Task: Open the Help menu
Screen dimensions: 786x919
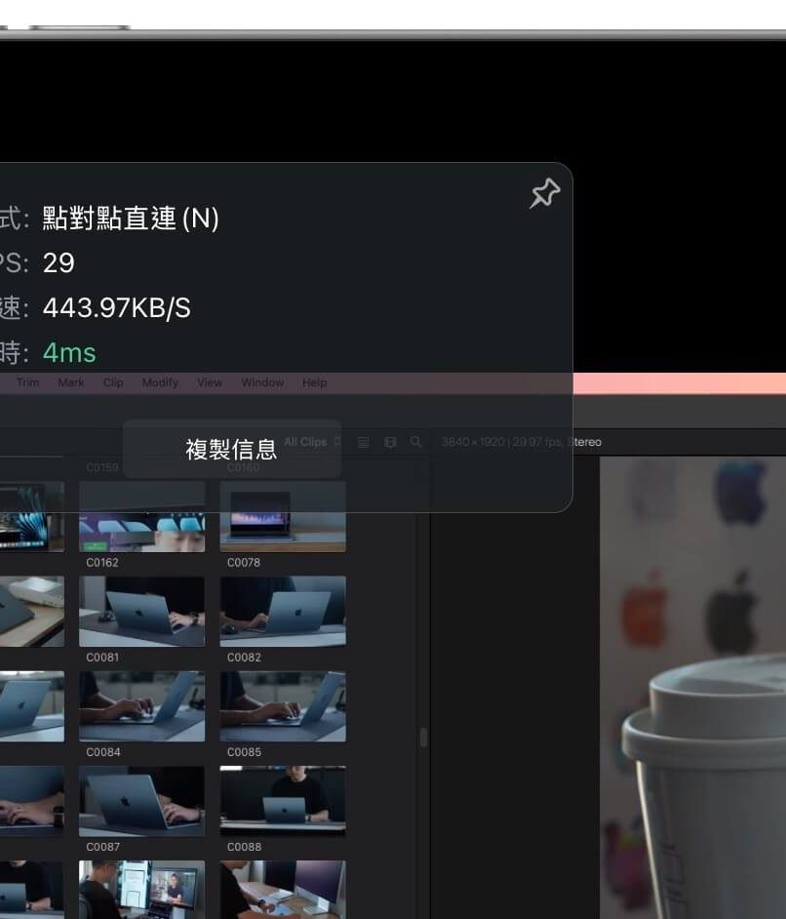Action: [314, 382]
